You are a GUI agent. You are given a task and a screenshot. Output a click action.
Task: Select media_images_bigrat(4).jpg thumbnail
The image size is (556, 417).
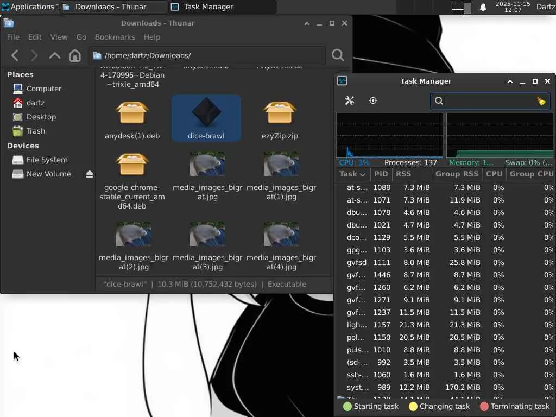(281, 234)
